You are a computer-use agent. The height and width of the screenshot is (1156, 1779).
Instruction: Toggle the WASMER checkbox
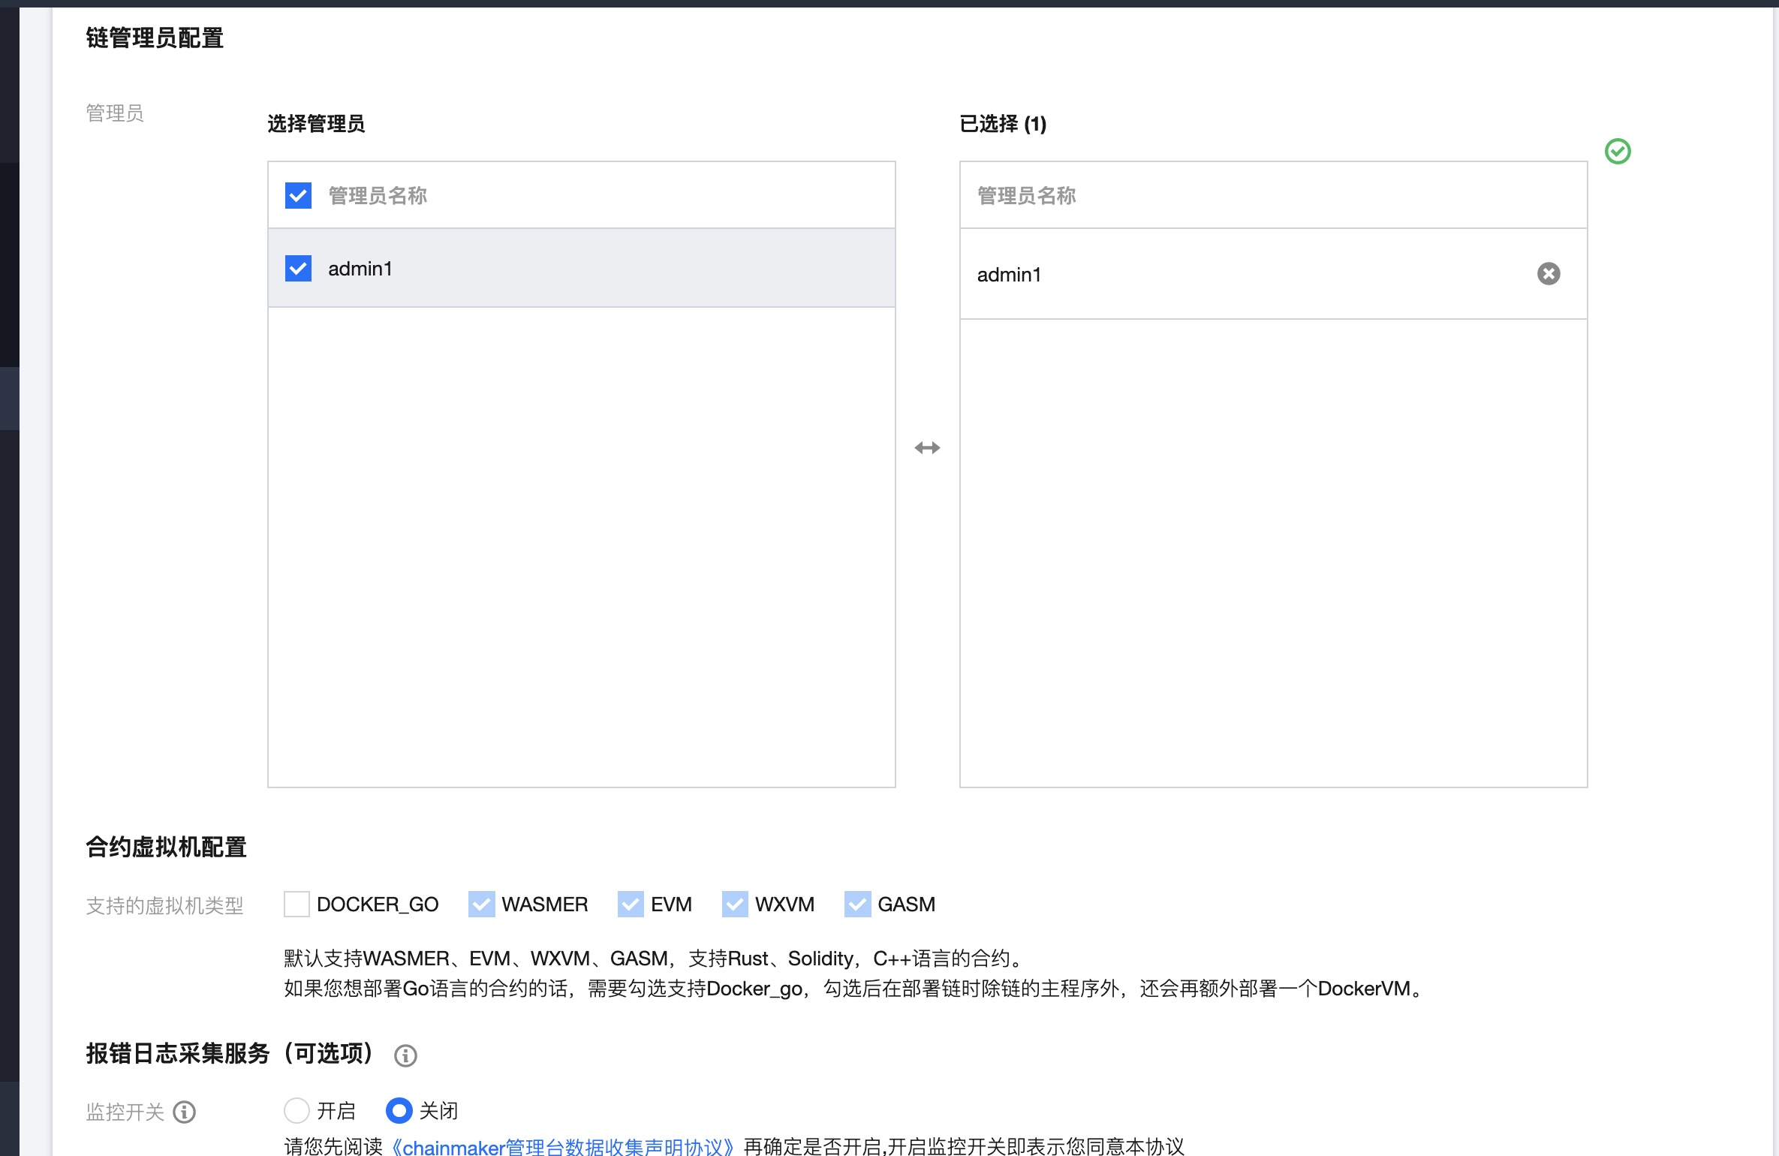(481, 904)
